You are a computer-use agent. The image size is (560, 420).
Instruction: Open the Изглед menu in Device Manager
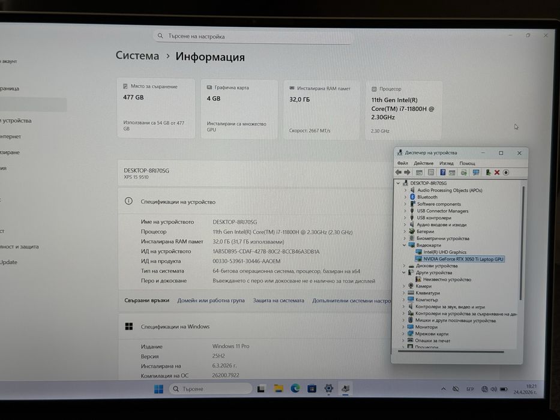click(x=447, y=163)
